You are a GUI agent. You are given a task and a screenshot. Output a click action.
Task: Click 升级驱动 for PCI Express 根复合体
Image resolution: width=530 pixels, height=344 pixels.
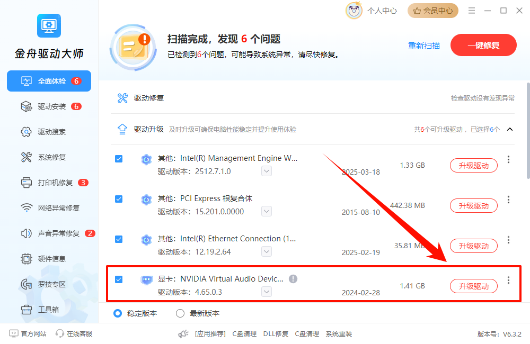(473, 205)
